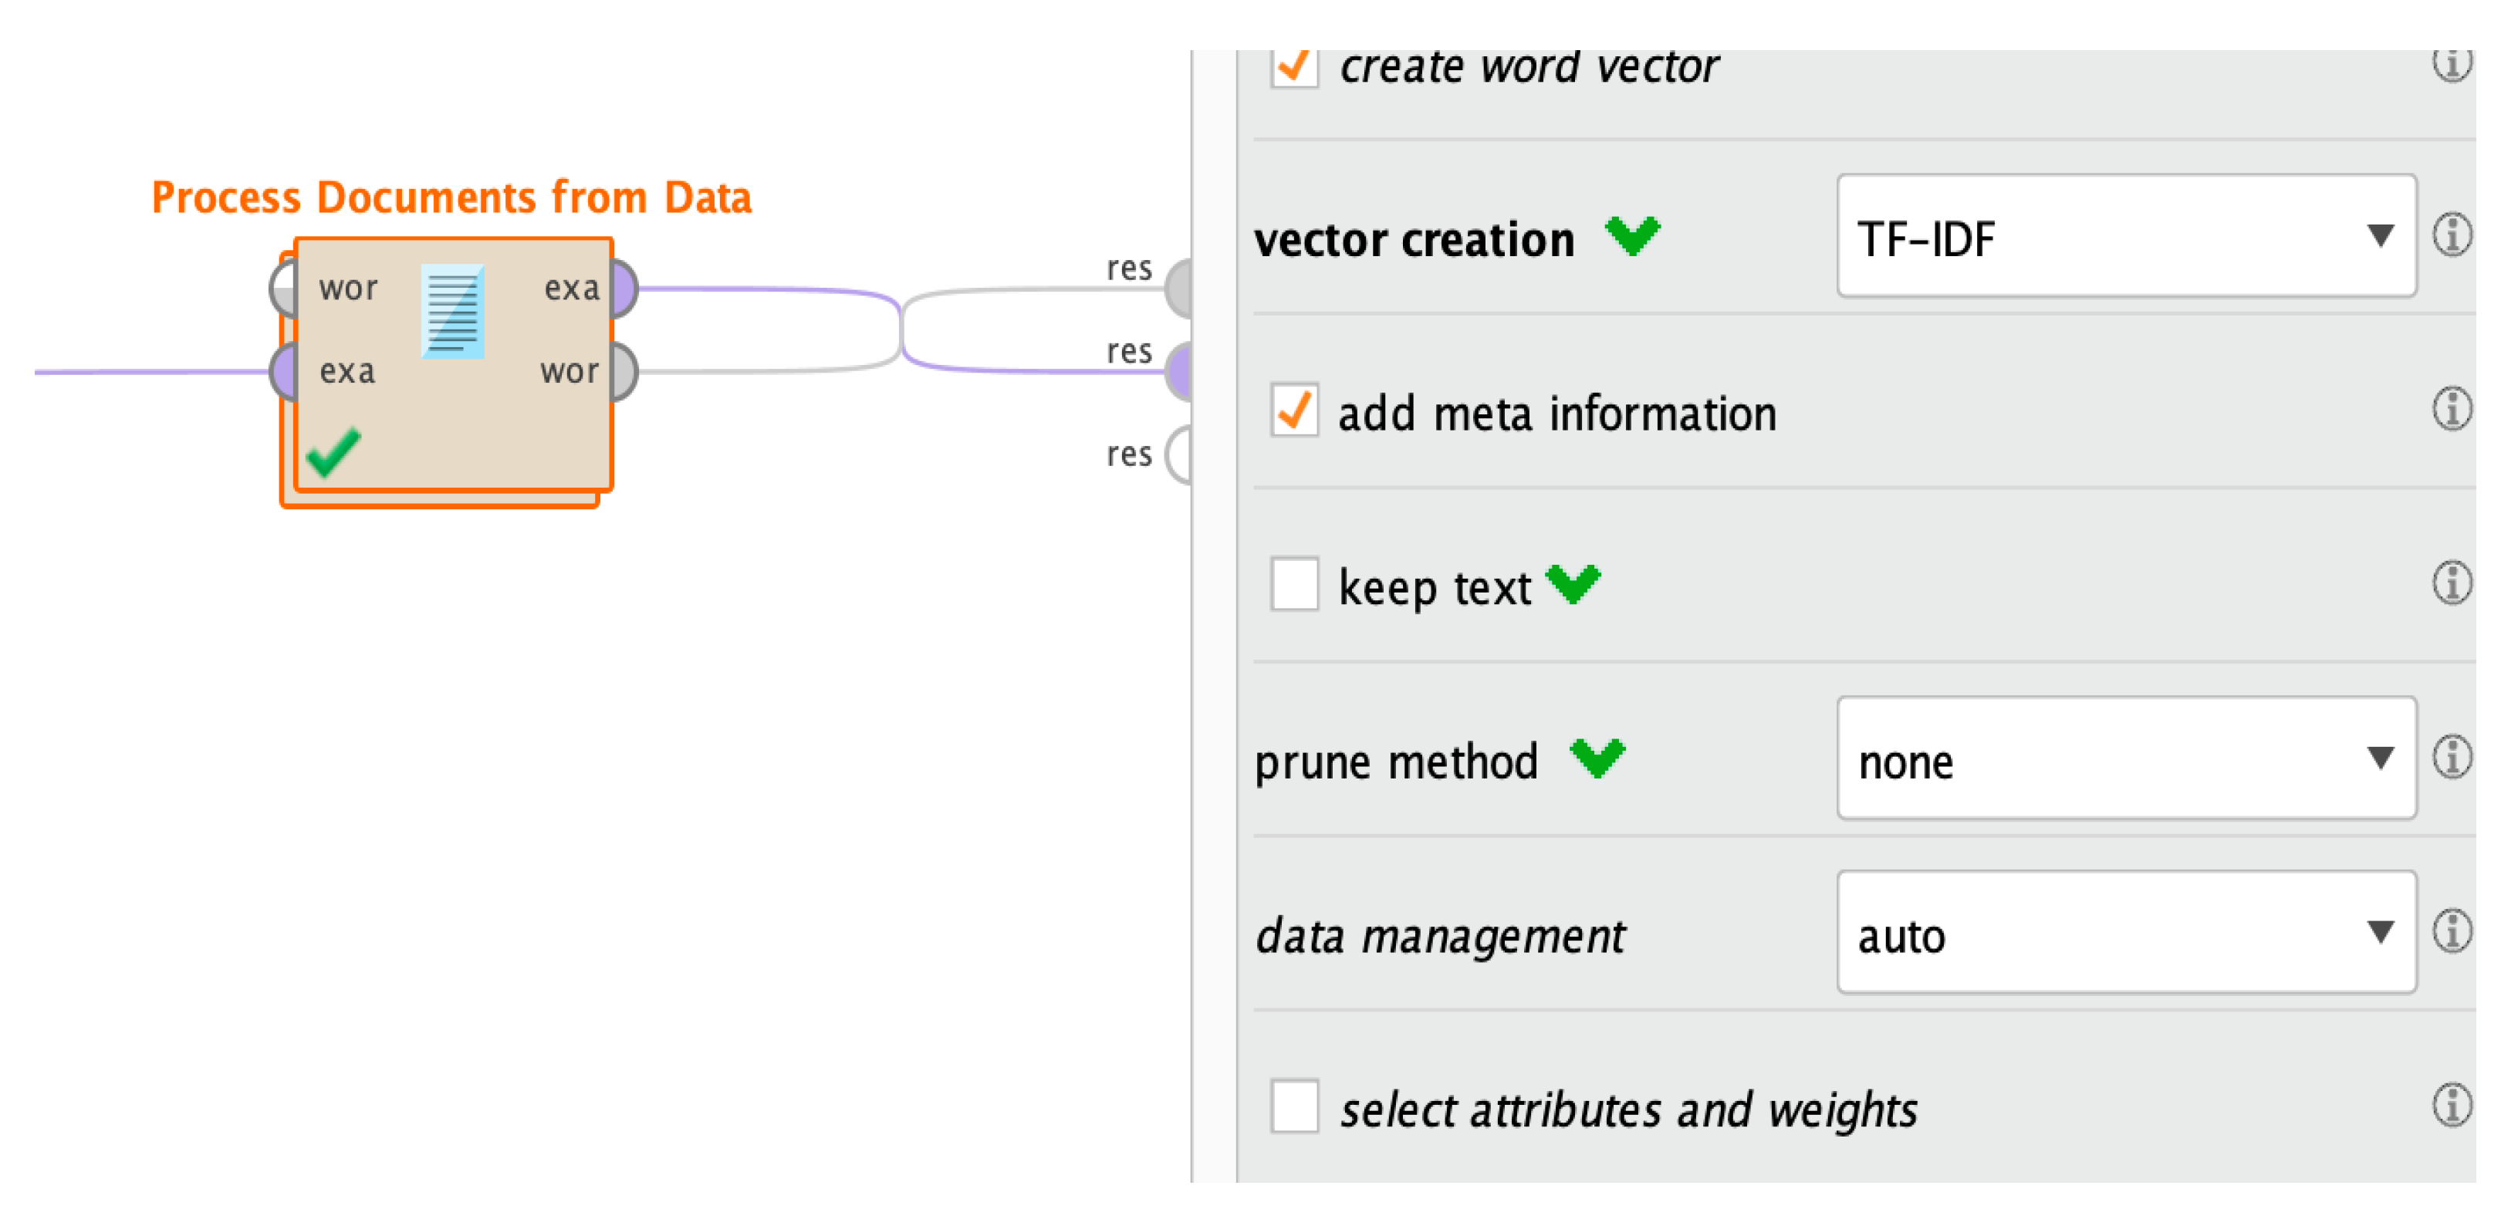This screenshot has width=2518, height=1226.
Task: Click the info icon beside prune method
Action: tap(2451, 758)
